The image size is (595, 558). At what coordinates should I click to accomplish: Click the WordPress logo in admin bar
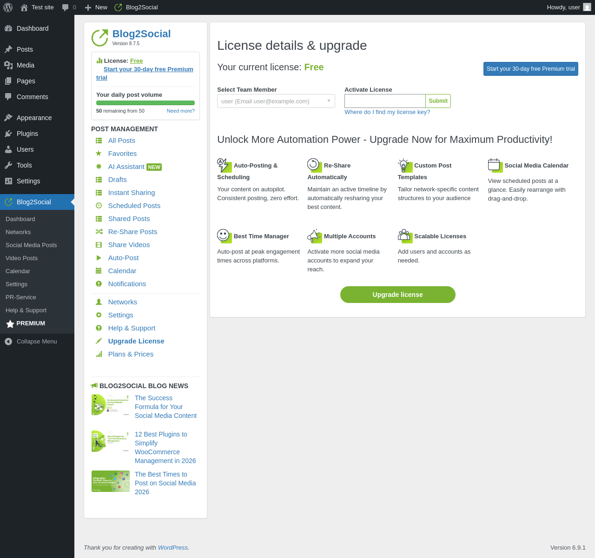coord(8,7)
